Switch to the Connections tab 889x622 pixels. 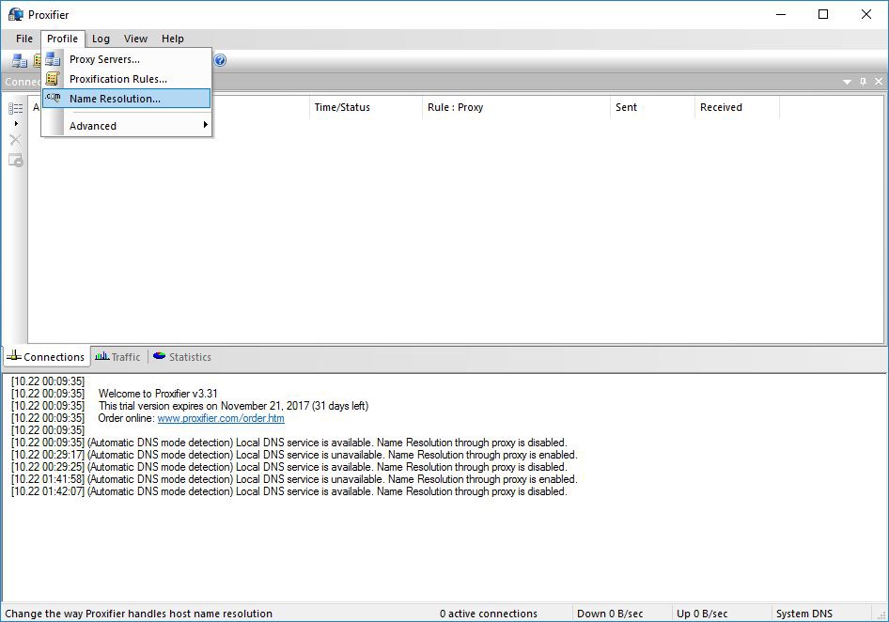[47, 357]
